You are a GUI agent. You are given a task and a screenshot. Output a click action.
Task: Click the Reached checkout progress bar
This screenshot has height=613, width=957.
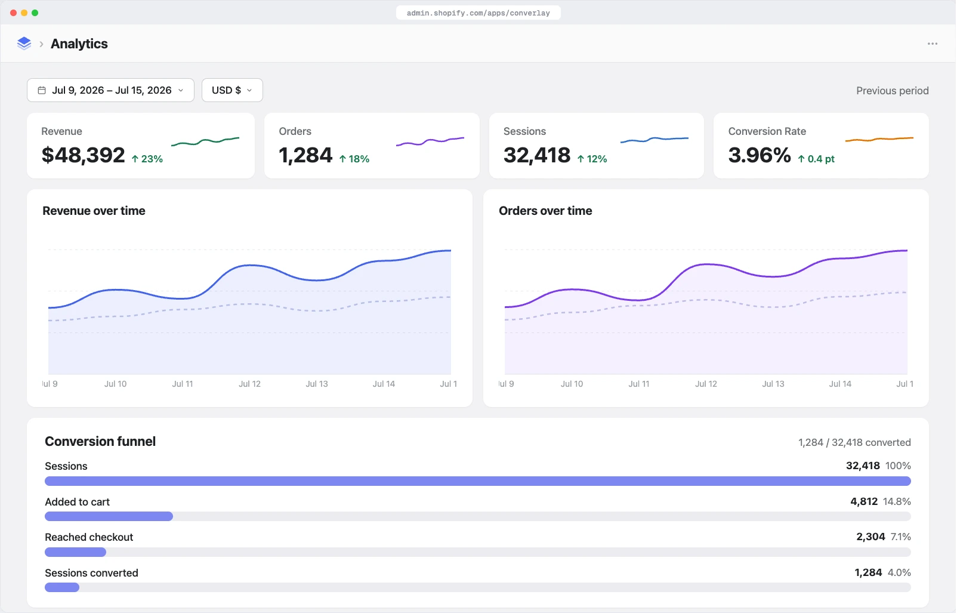[x=478, y=552]
